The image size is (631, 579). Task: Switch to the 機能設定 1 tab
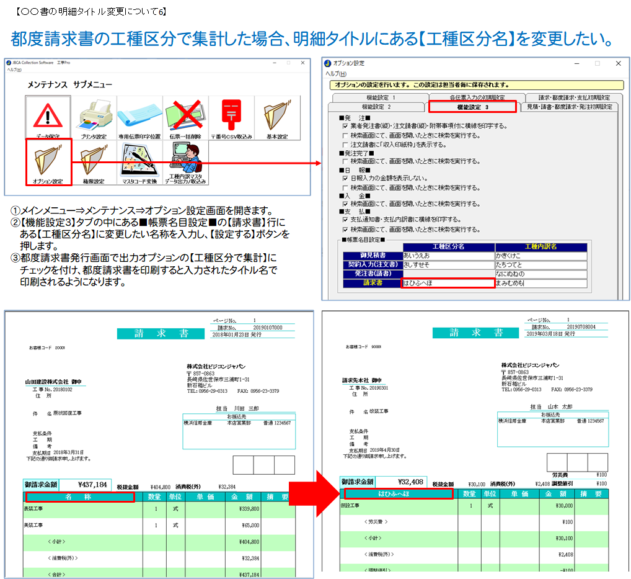click(x=380, y=97)
